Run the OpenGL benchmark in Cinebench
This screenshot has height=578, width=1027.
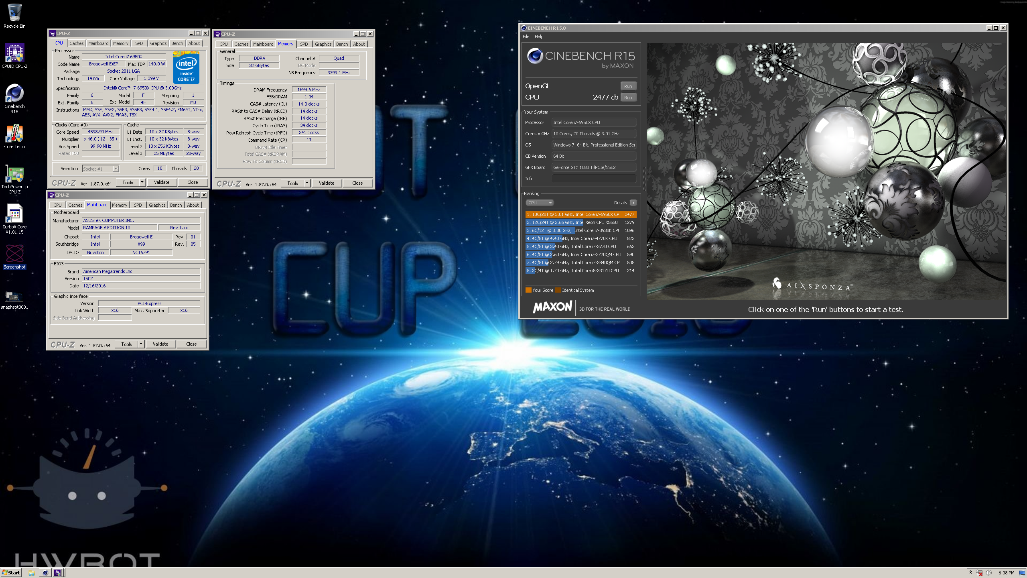tap(628, 86)
